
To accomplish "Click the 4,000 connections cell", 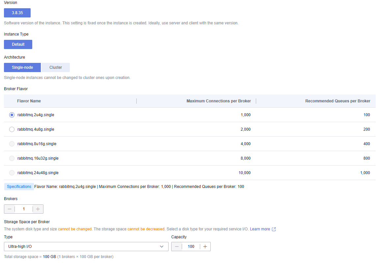I will pyautogui.click(x=246, y=144).
